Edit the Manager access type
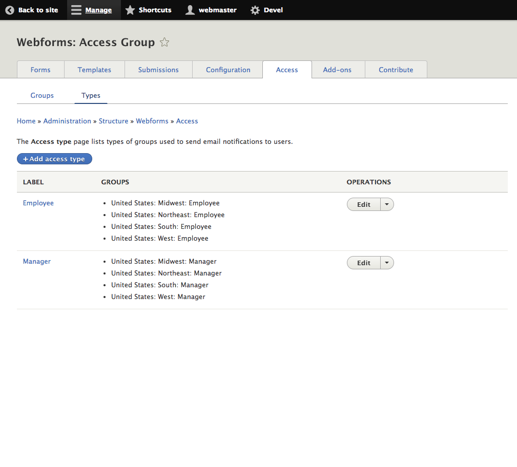Screen dimensions: 517x467 coord(363,262)
